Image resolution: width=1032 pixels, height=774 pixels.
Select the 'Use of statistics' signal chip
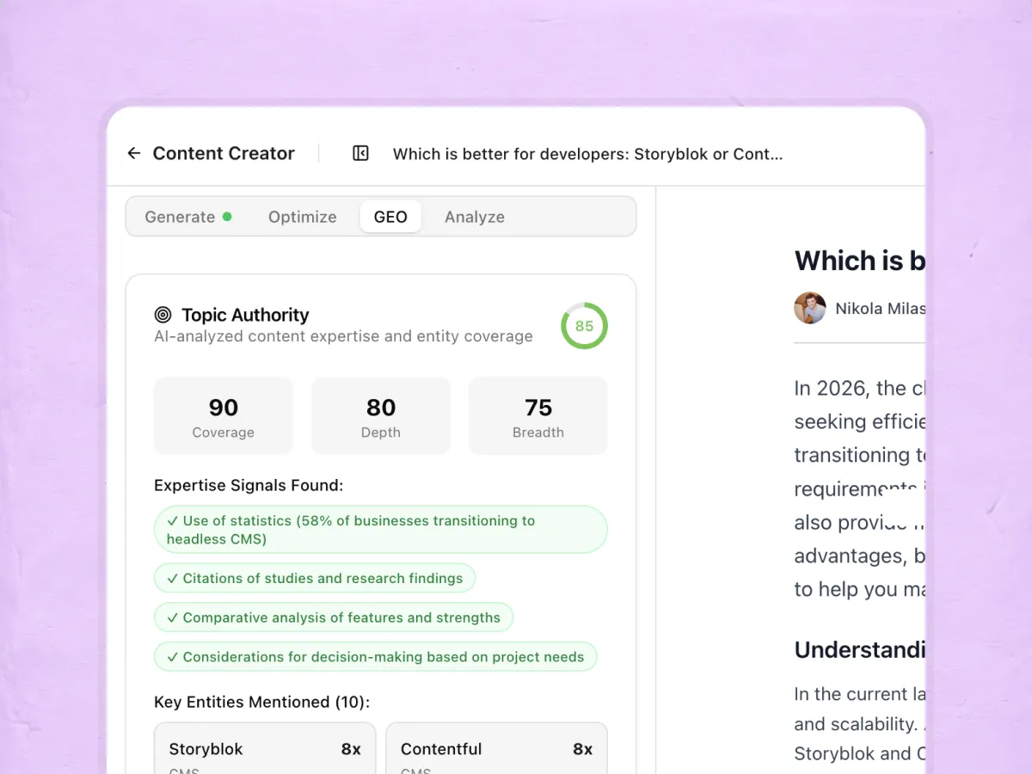(x=380, y=530)
